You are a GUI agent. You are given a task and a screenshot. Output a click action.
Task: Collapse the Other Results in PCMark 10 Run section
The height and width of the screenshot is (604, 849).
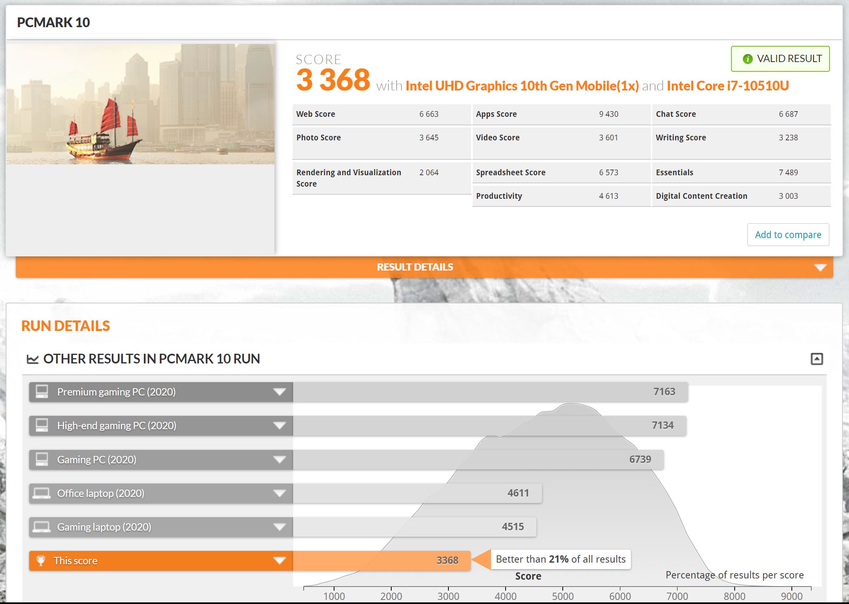pyautogui.click(x=817, y=359)
